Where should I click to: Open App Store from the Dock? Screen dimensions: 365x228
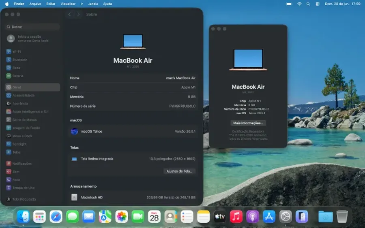click(269, 217)
